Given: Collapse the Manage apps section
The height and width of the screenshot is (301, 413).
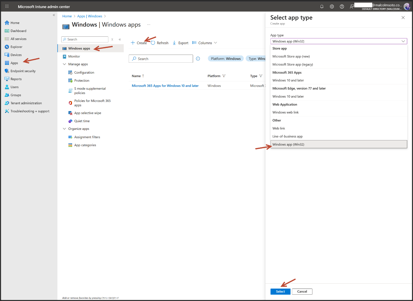Looking at the screenshot, I should click(x=64, y=64).
